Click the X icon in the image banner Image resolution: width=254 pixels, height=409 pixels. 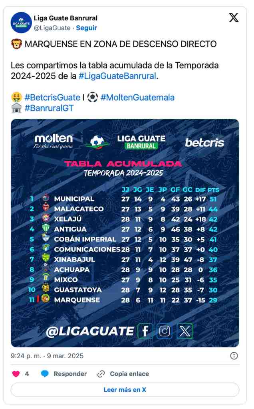tap(185, 331)
